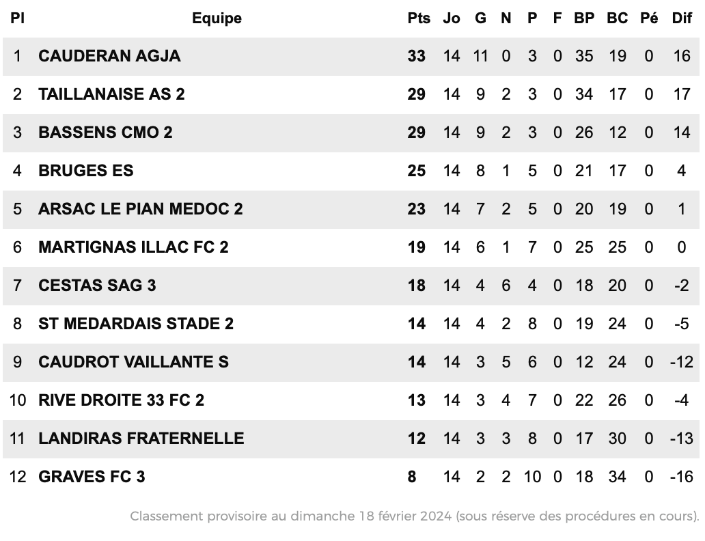Select the LANDIRAS FRATERNELLE team
The width and height of the screenshot is (705, 541).
coord(141,439)
